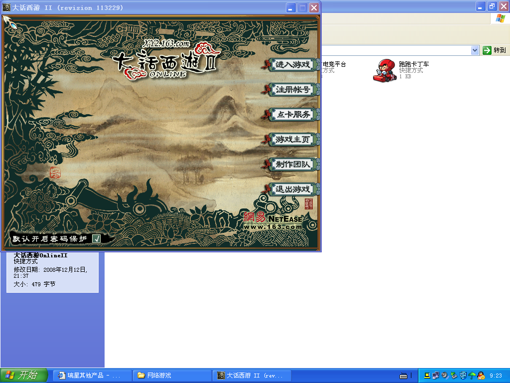Open the volume speaker tray icon
Image resolution: width=510 pixels, height=383 pixels.
click(445, 376)
